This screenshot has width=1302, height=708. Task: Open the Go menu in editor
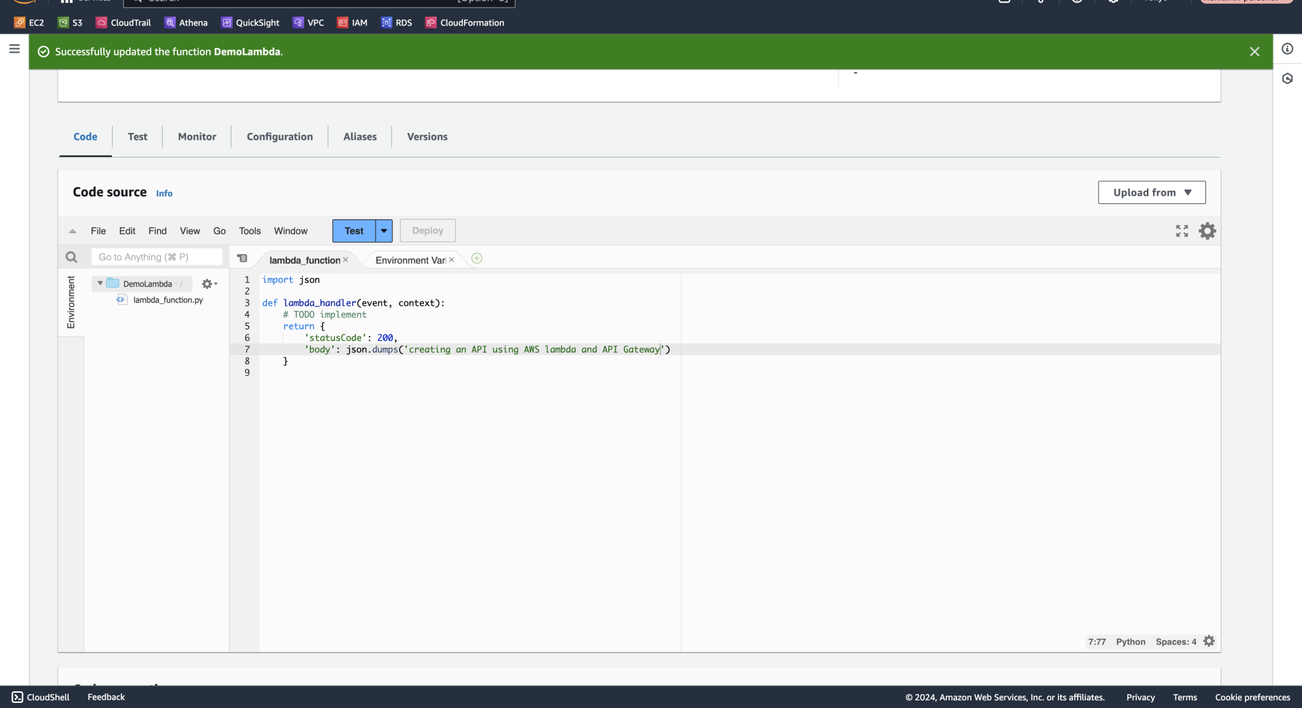click(219, 231)
